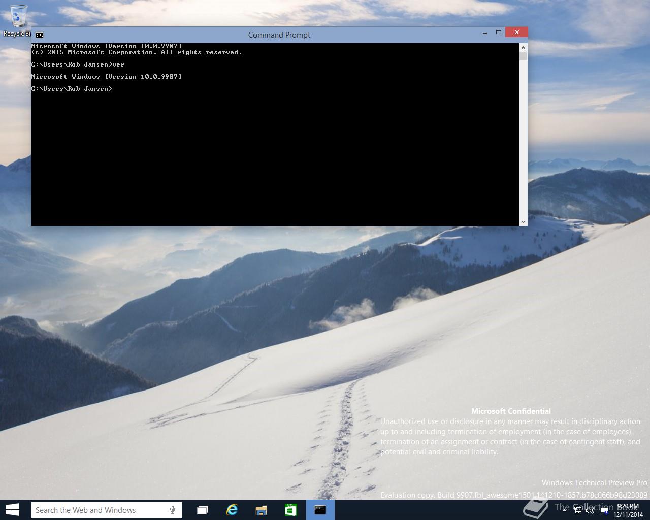The width and height of the screenshot is (650, 520).
Task: Select the Command Prompt taskbar button
Action: [x=320, y=510]
